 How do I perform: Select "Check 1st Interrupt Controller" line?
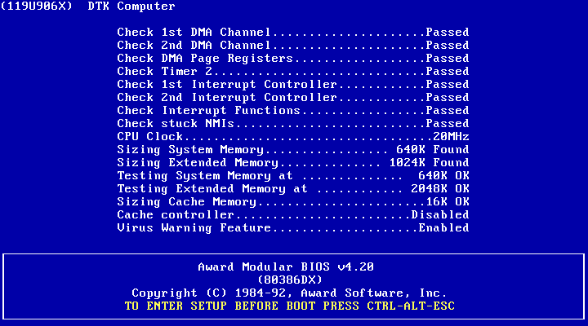293,84
